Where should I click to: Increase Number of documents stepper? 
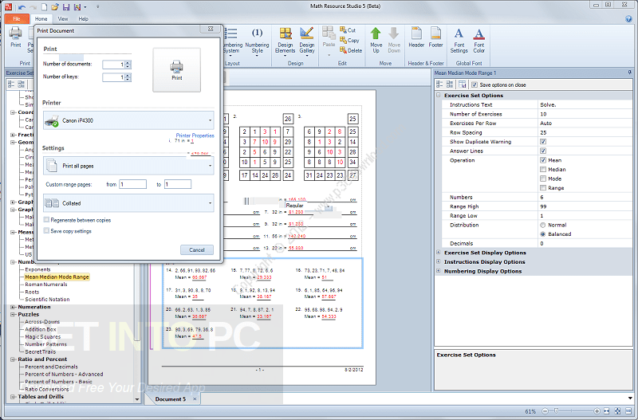pos(128,63)
